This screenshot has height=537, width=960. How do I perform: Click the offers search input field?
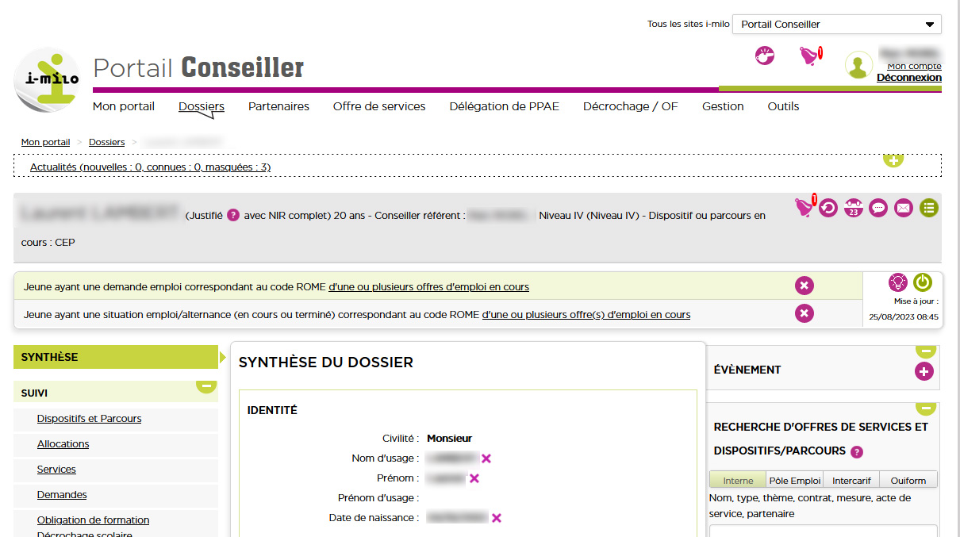[823, 531]
